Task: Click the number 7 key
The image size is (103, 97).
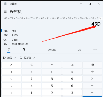Action: (x=31, y=79)
